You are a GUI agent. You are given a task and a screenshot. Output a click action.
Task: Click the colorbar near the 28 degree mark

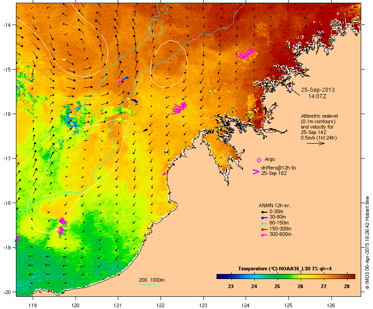pos(347,276)
